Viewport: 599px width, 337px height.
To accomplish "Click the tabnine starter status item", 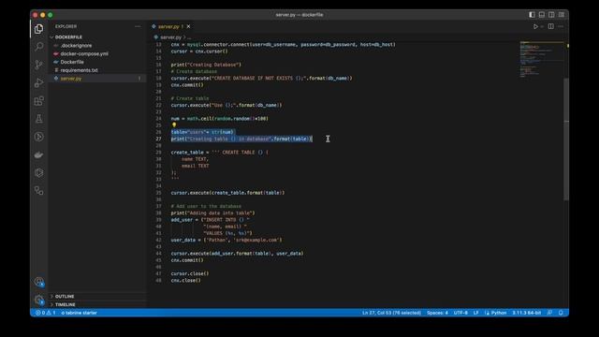I will (79, 313).
